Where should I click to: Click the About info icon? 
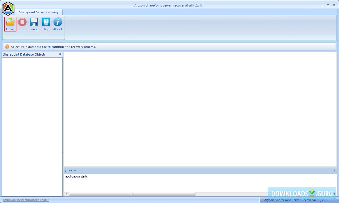coord(57,22)
